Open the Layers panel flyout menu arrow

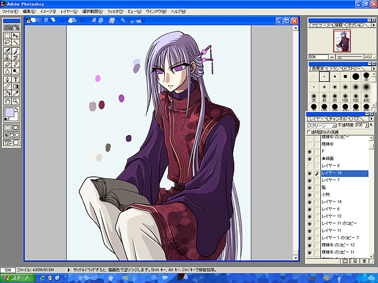(371, 119)
